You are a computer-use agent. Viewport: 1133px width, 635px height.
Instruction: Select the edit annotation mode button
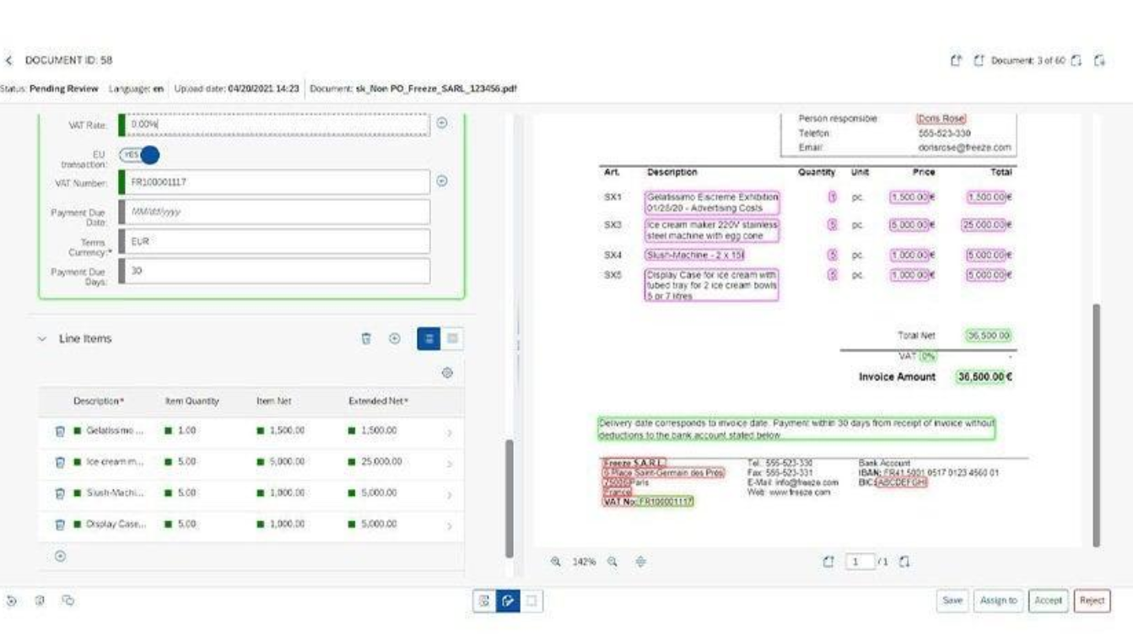coord(508,600)
